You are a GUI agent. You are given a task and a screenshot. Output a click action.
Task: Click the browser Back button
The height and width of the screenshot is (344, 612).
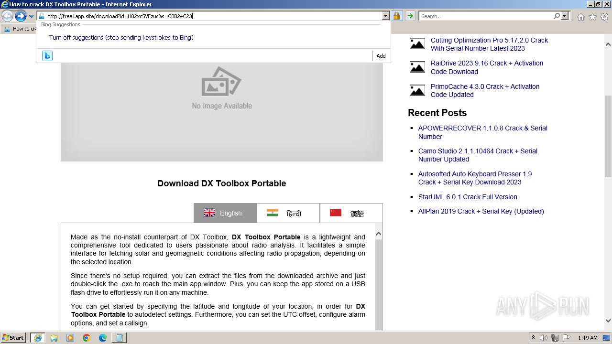pyautogui.click(x=8, y=16)
